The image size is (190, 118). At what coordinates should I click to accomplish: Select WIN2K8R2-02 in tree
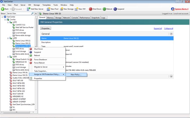click(18, 96)
